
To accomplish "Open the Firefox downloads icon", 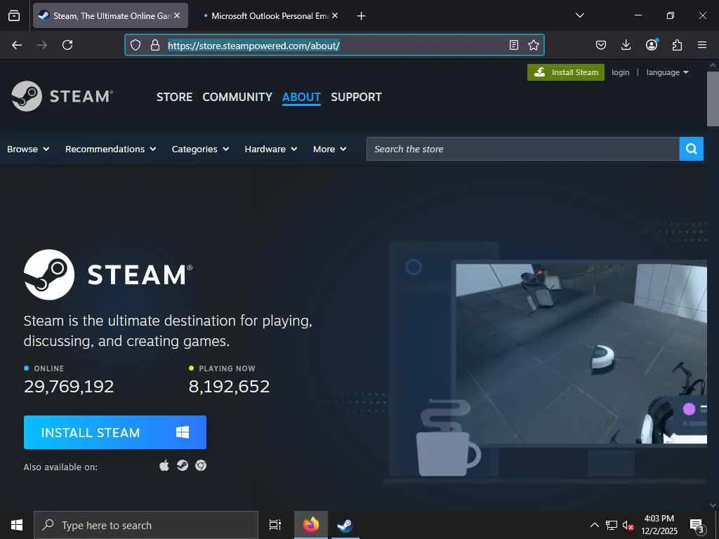I will tap(626, 45).
